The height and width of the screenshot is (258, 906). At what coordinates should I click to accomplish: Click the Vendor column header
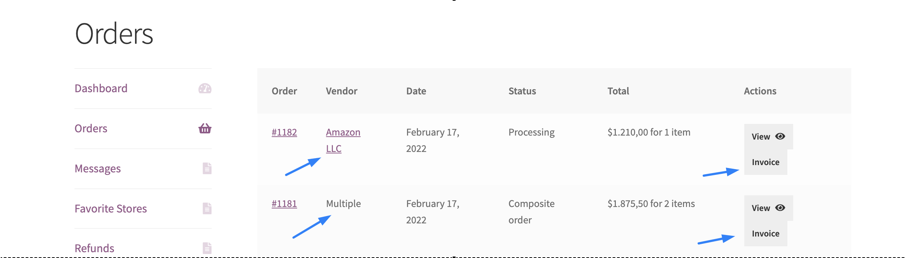click(341, 91)
